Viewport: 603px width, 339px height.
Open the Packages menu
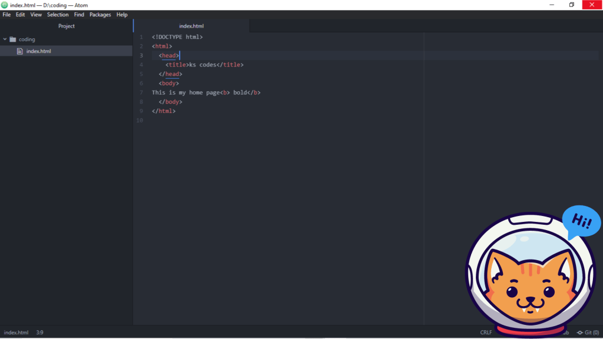coord(100,15)
